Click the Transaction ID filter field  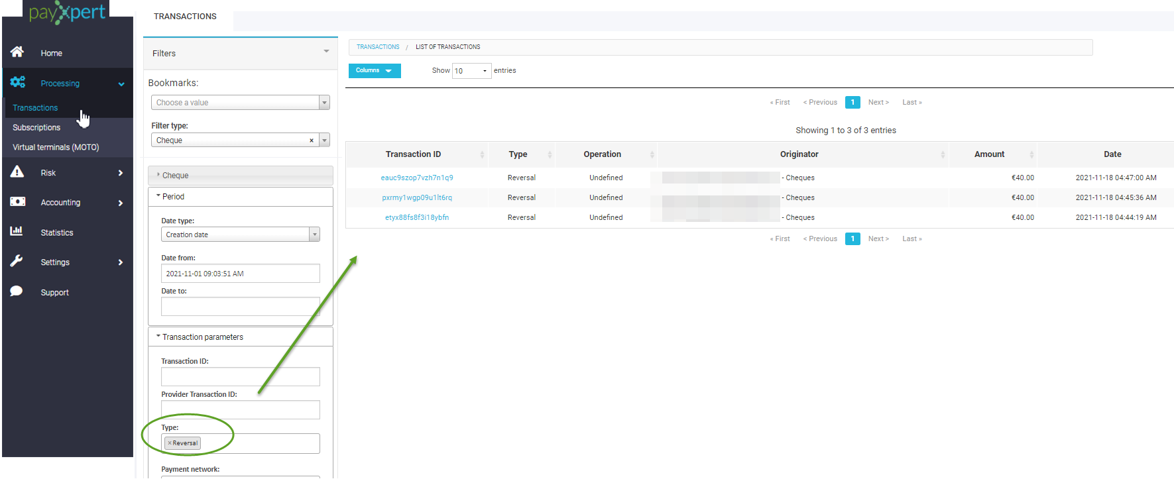coord(241,377)
